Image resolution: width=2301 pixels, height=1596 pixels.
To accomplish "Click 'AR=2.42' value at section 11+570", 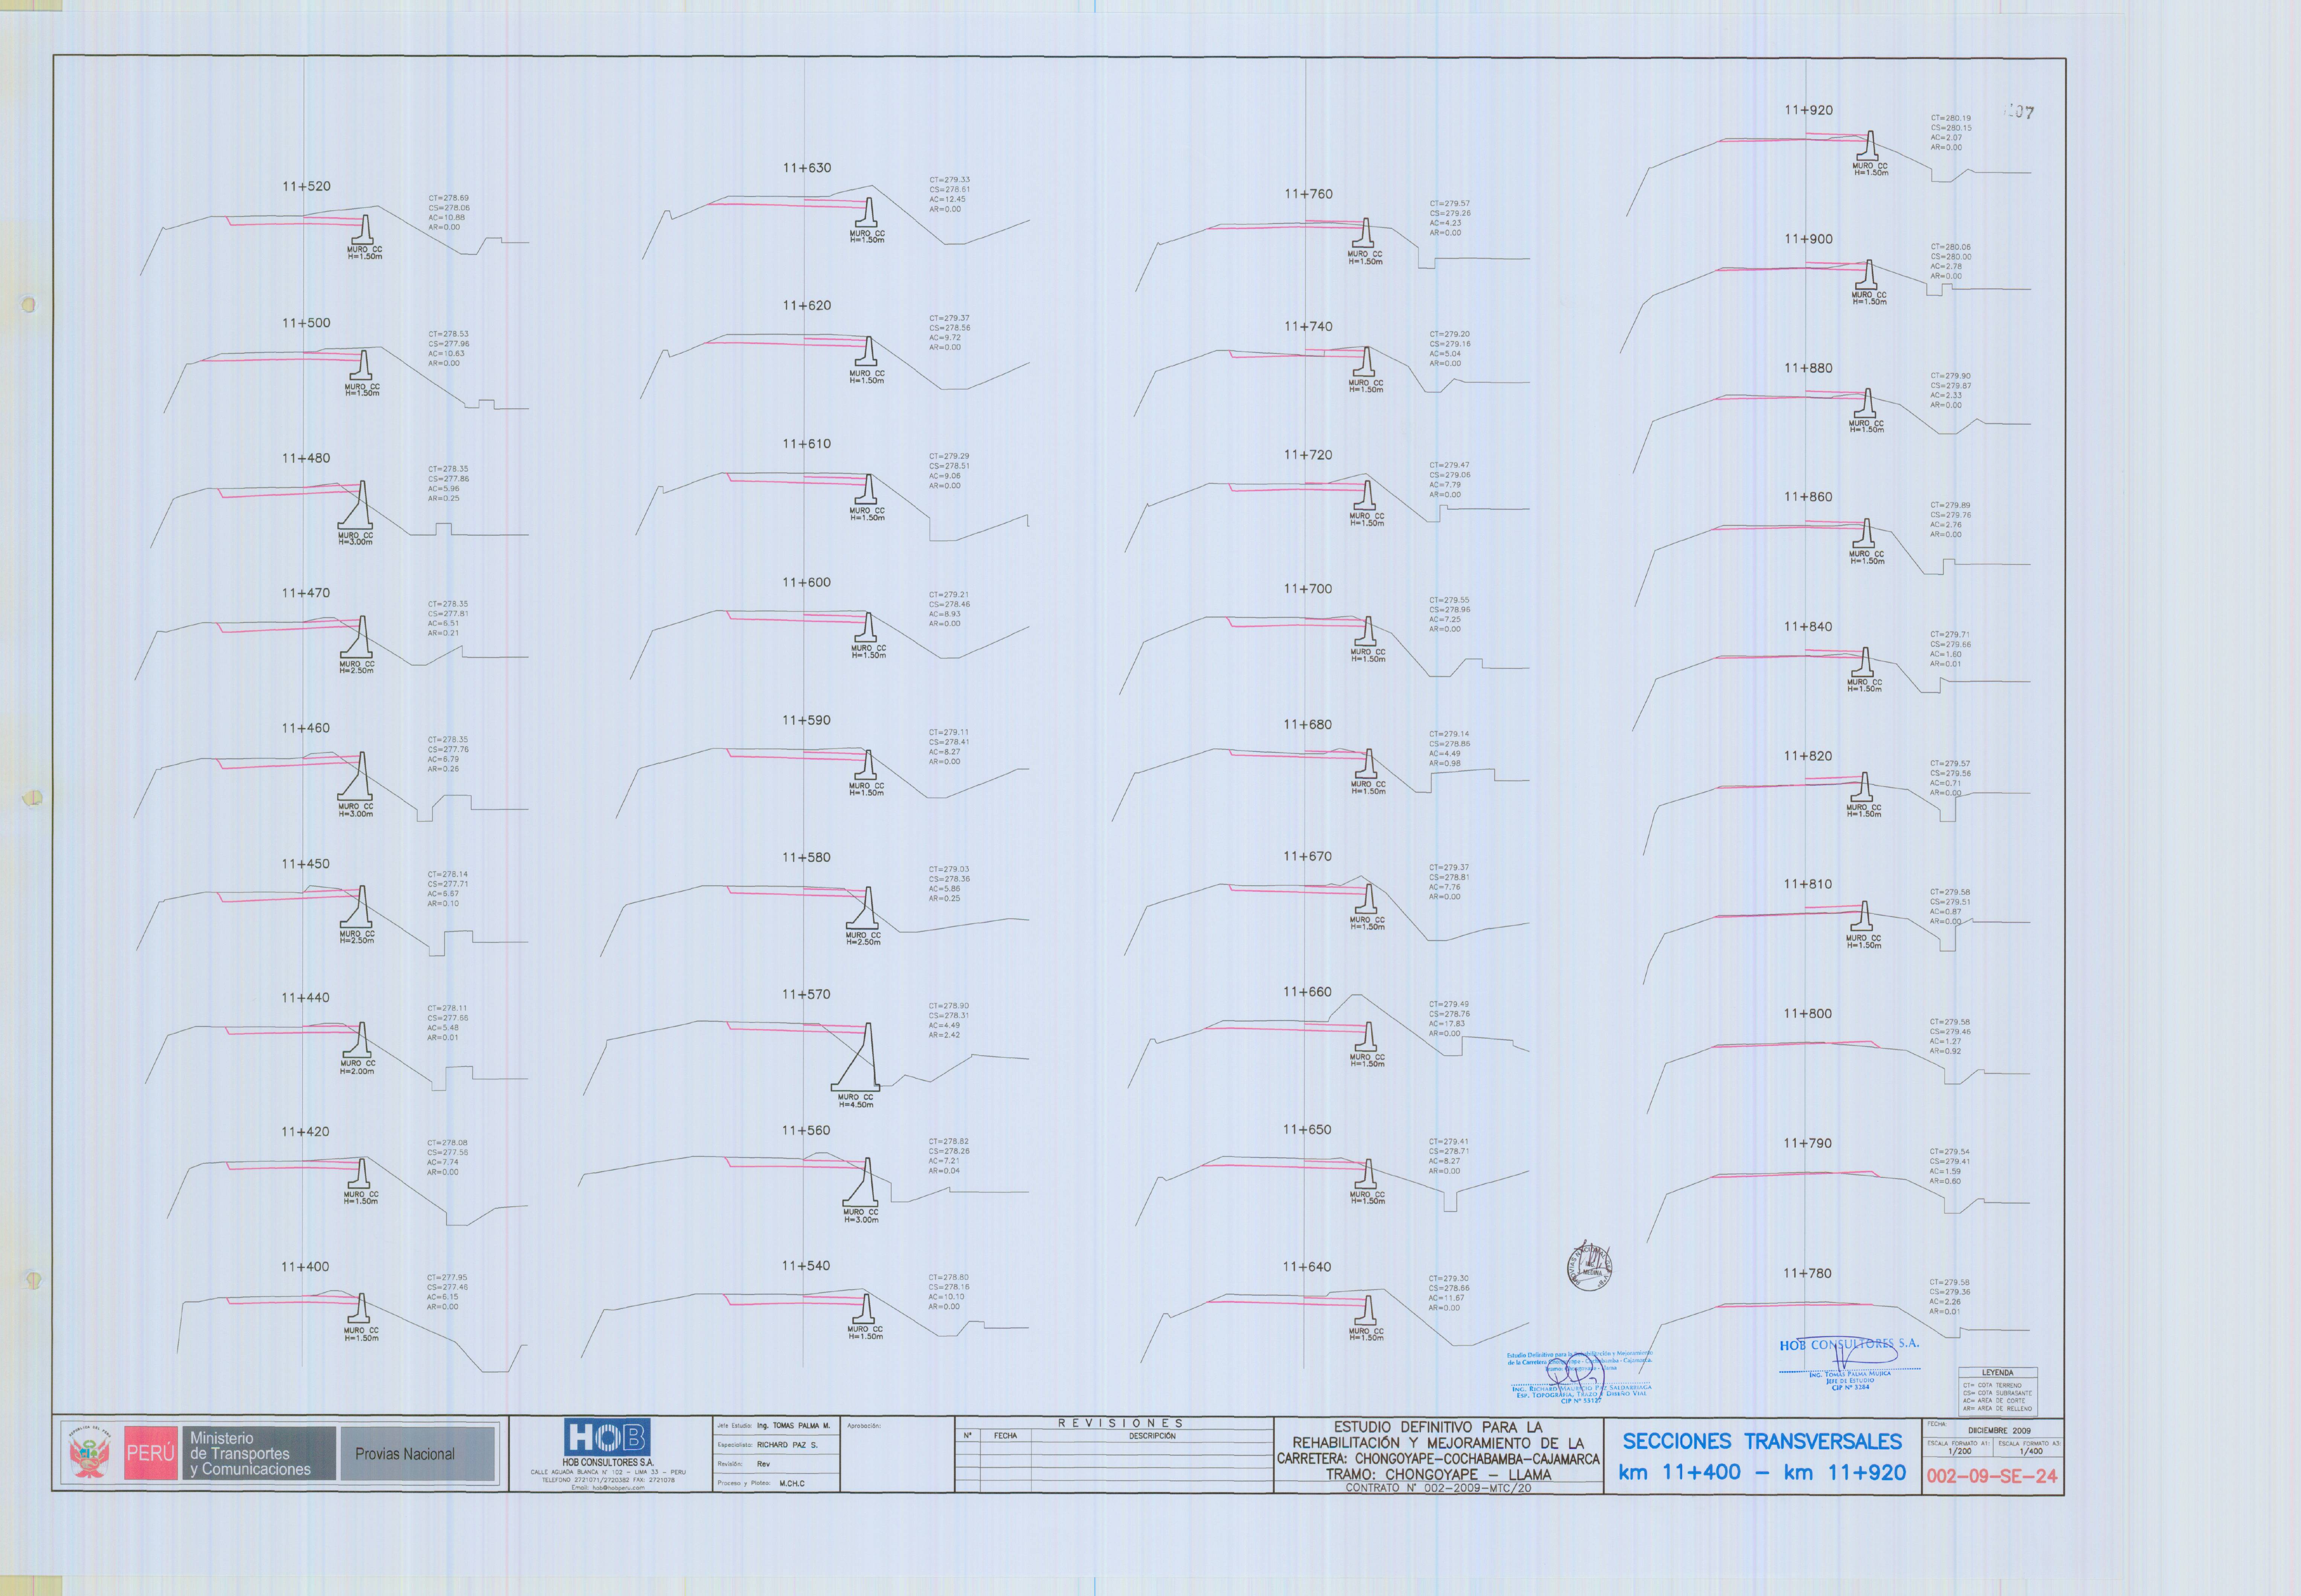I will 944,1035.
